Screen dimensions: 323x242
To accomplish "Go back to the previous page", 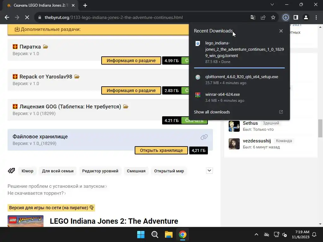I will click(x=7, y=18).
